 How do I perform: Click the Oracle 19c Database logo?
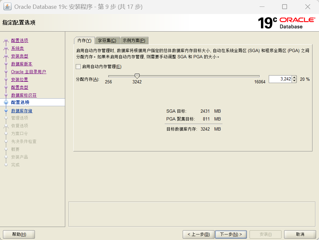(286, 23)
